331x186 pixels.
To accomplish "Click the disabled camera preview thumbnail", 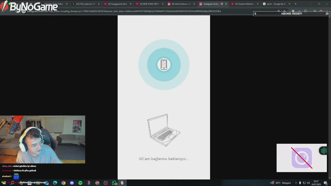I will click(302, 158).
